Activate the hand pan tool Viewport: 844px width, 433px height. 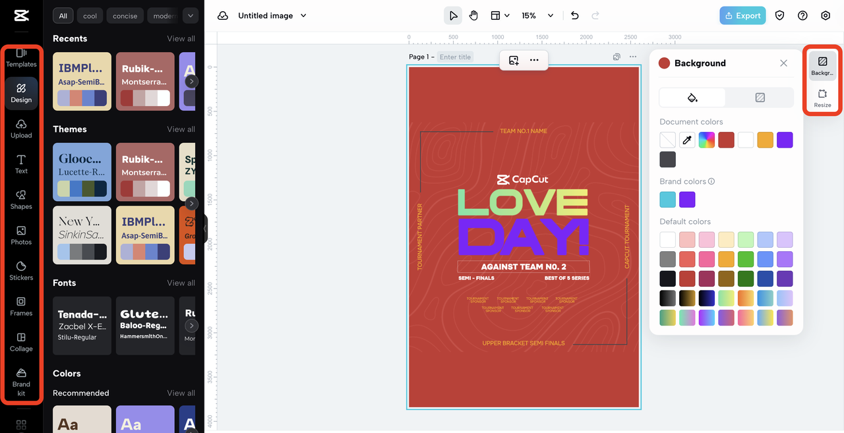[x=473, y=16]
